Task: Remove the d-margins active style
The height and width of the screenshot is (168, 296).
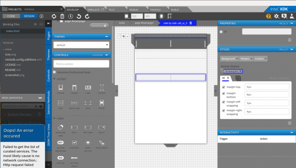Action: [x=240, y=71]
